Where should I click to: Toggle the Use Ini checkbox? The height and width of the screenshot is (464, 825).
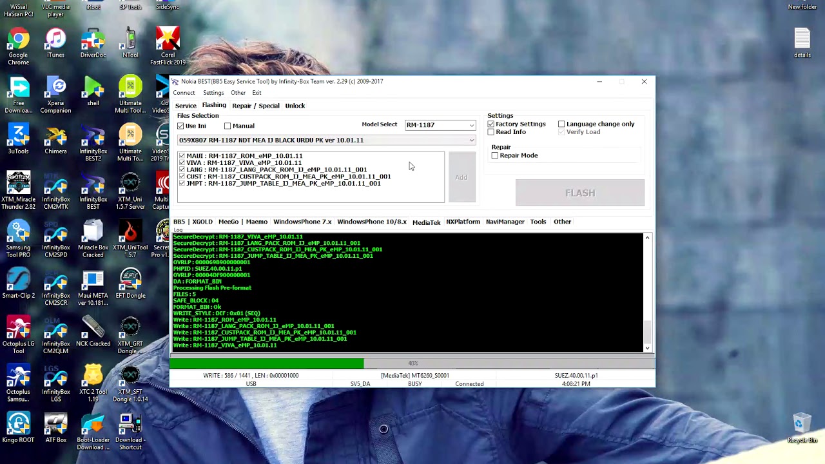coord(180,126)
